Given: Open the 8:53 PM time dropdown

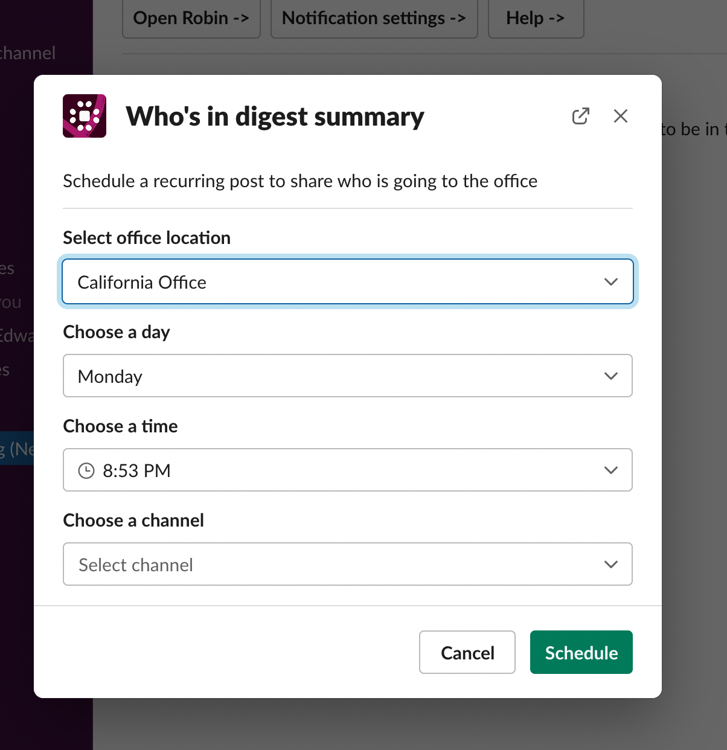Looking at the screenshot, I should (x=348, y=470).
